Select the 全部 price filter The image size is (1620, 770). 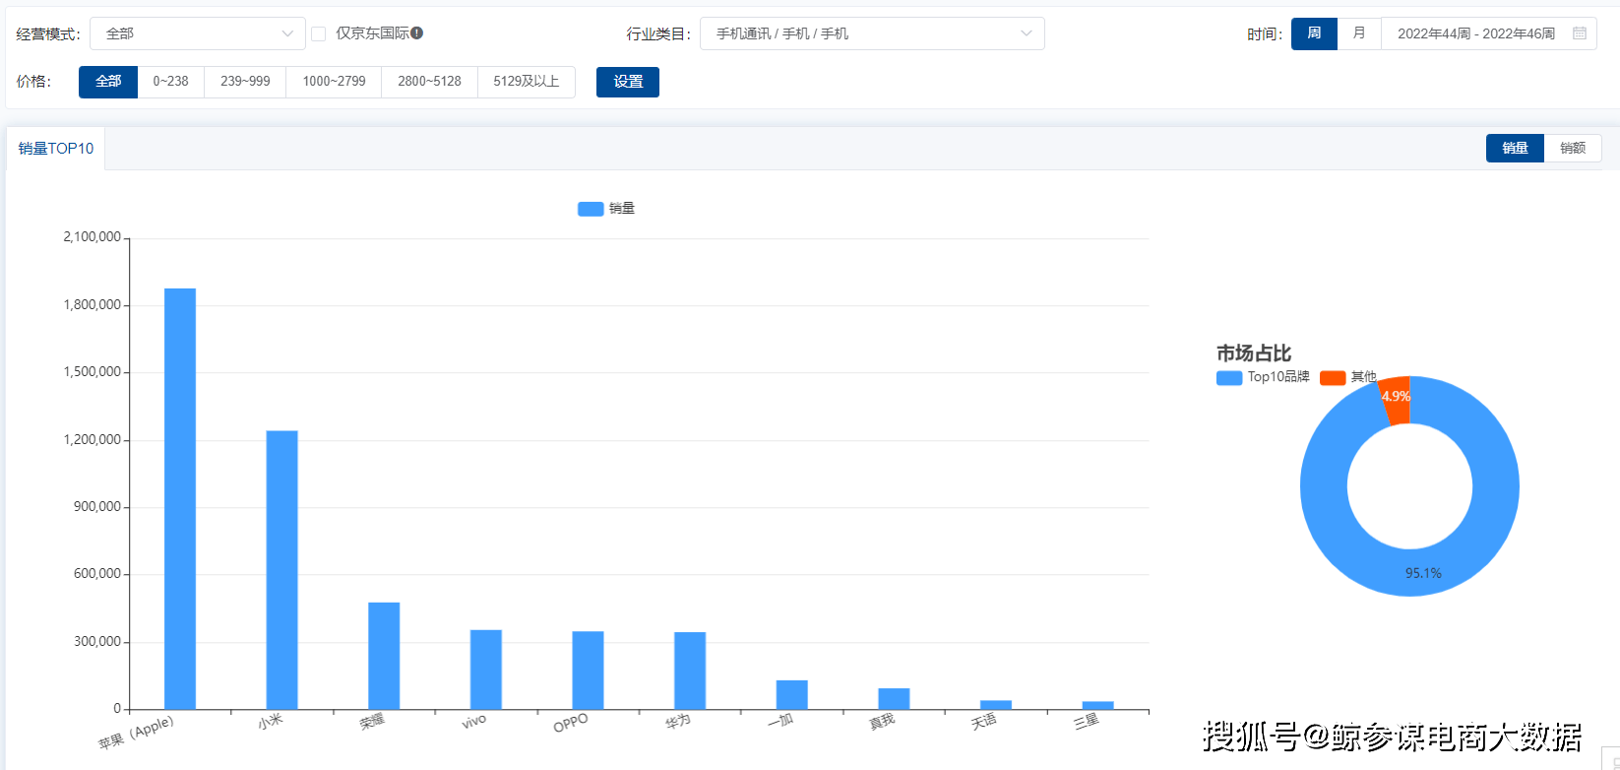(108, 82)
